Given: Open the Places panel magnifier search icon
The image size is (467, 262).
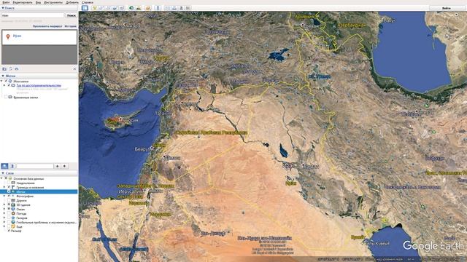Looking at the screenshot, I should pyautogui.click(x=4, y=166).
